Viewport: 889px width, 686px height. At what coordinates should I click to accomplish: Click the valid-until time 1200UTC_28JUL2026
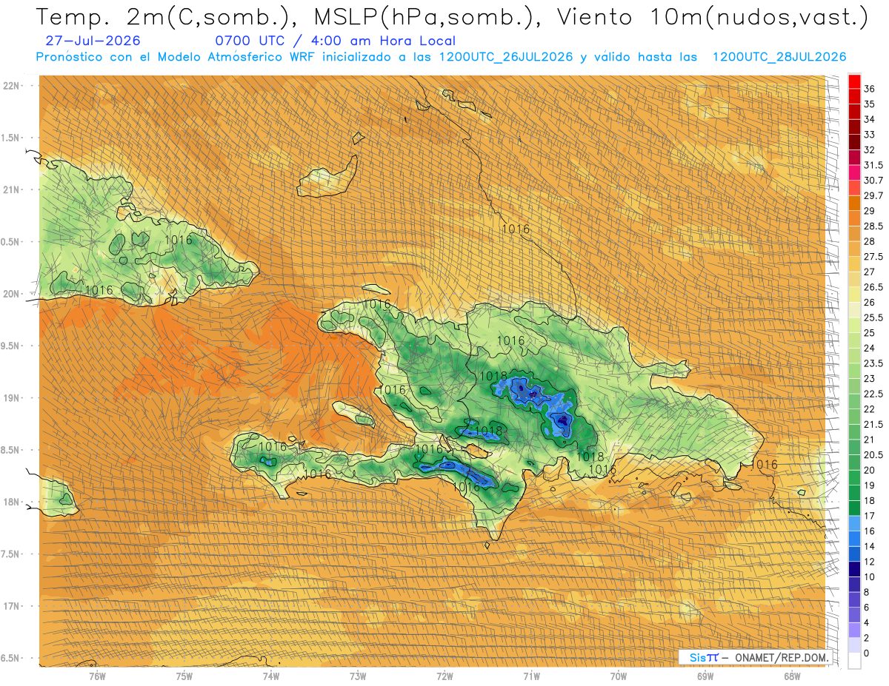tap(779, 57)
